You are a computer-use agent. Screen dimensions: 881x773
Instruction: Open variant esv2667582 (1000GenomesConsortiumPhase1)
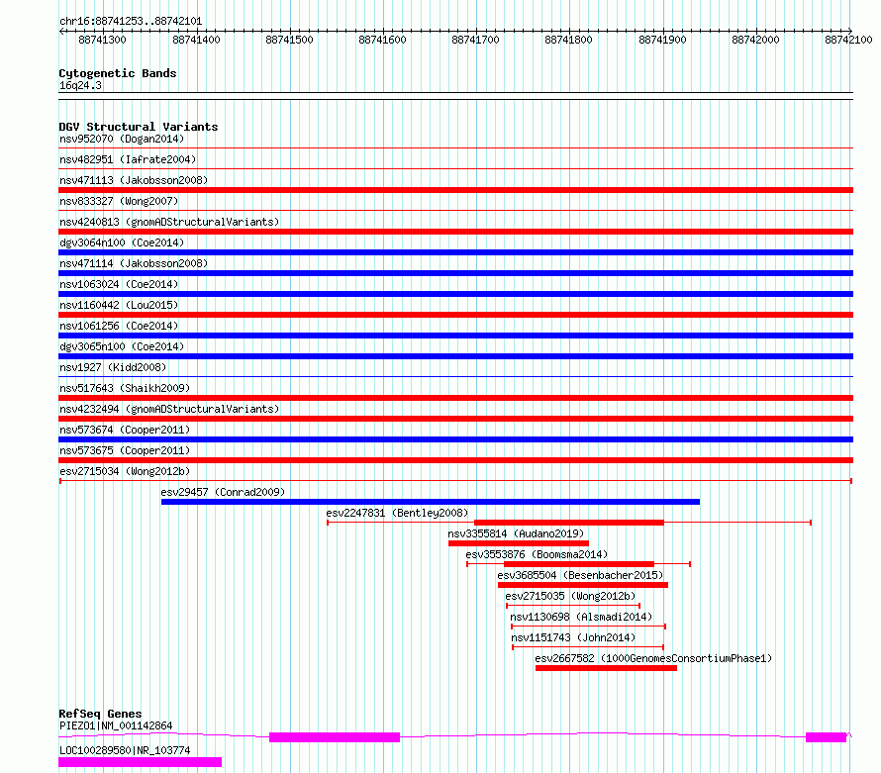click(x=653, y=658)
